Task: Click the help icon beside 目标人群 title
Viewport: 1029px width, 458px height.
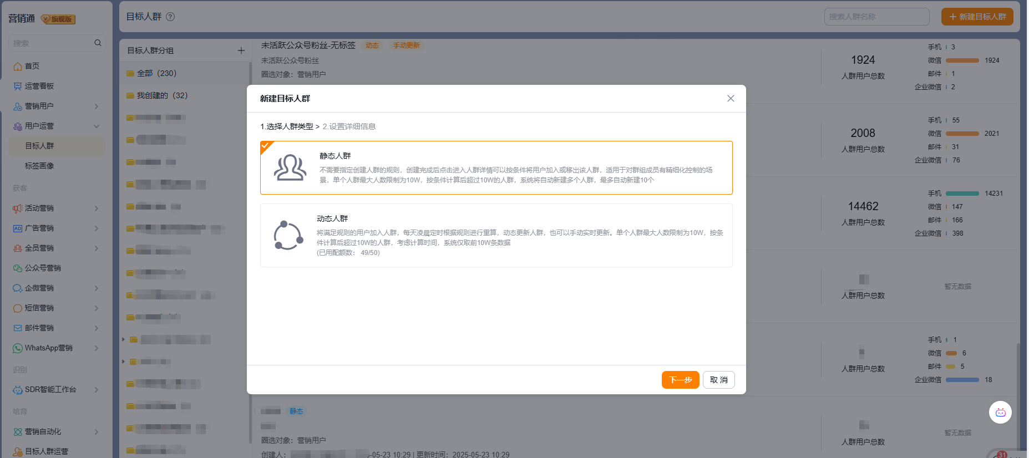Action: click(x=170, y=17)
